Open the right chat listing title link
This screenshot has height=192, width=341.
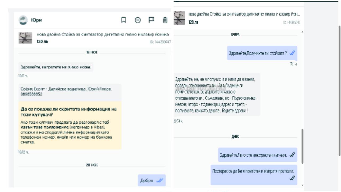[244, 14]
